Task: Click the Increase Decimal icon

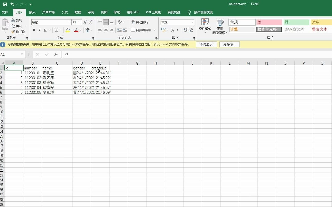Action: pos(185,30)
